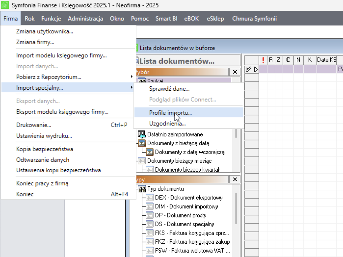This screenshot has height=257, width=343.
Task: Choose Koniec pracy z firmą
Action: click(x=68, y=183)
